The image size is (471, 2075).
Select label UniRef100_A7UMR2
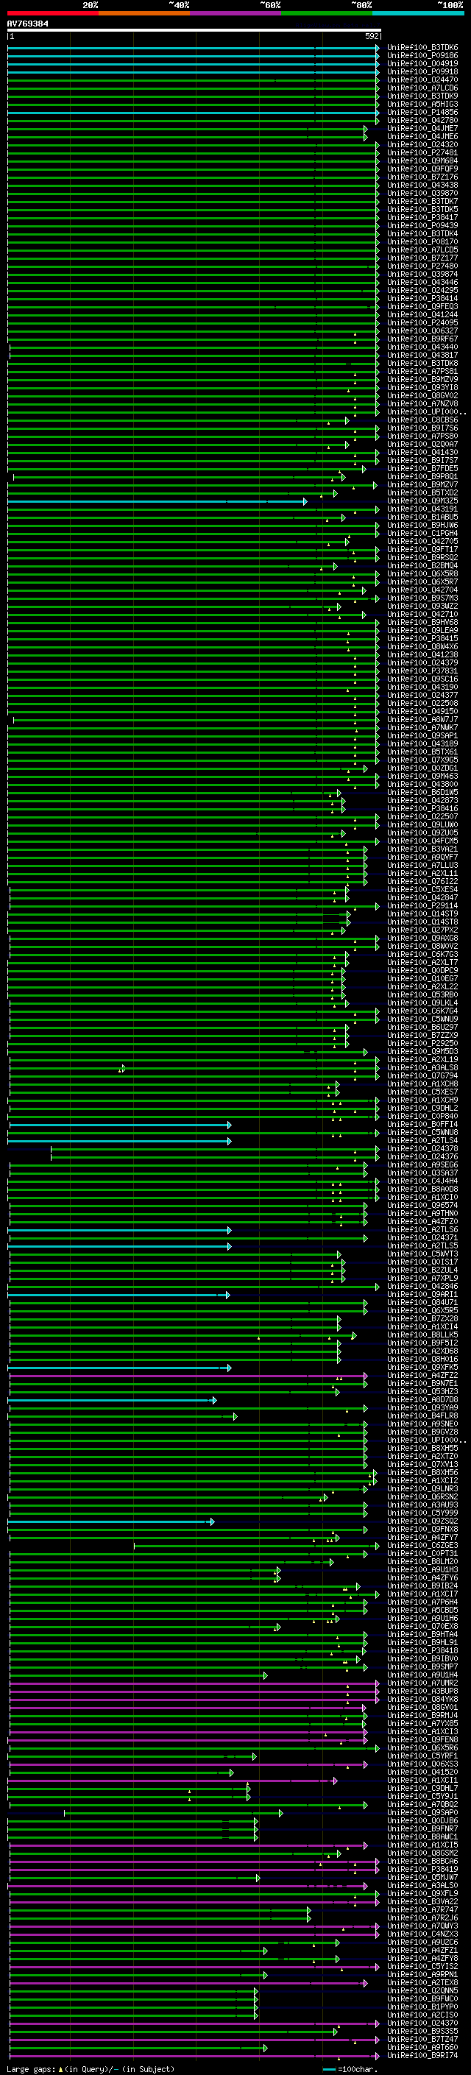click(x=422, y=1683)
